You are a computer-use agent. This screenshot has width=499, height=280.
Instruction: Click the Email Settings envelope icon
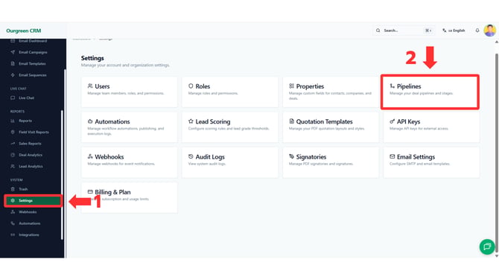392,156
